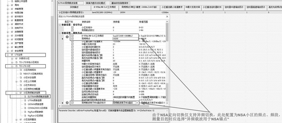Click the TD-LTE小区 page icon
This screenshot has width=282, height=123.
[17, 66]
